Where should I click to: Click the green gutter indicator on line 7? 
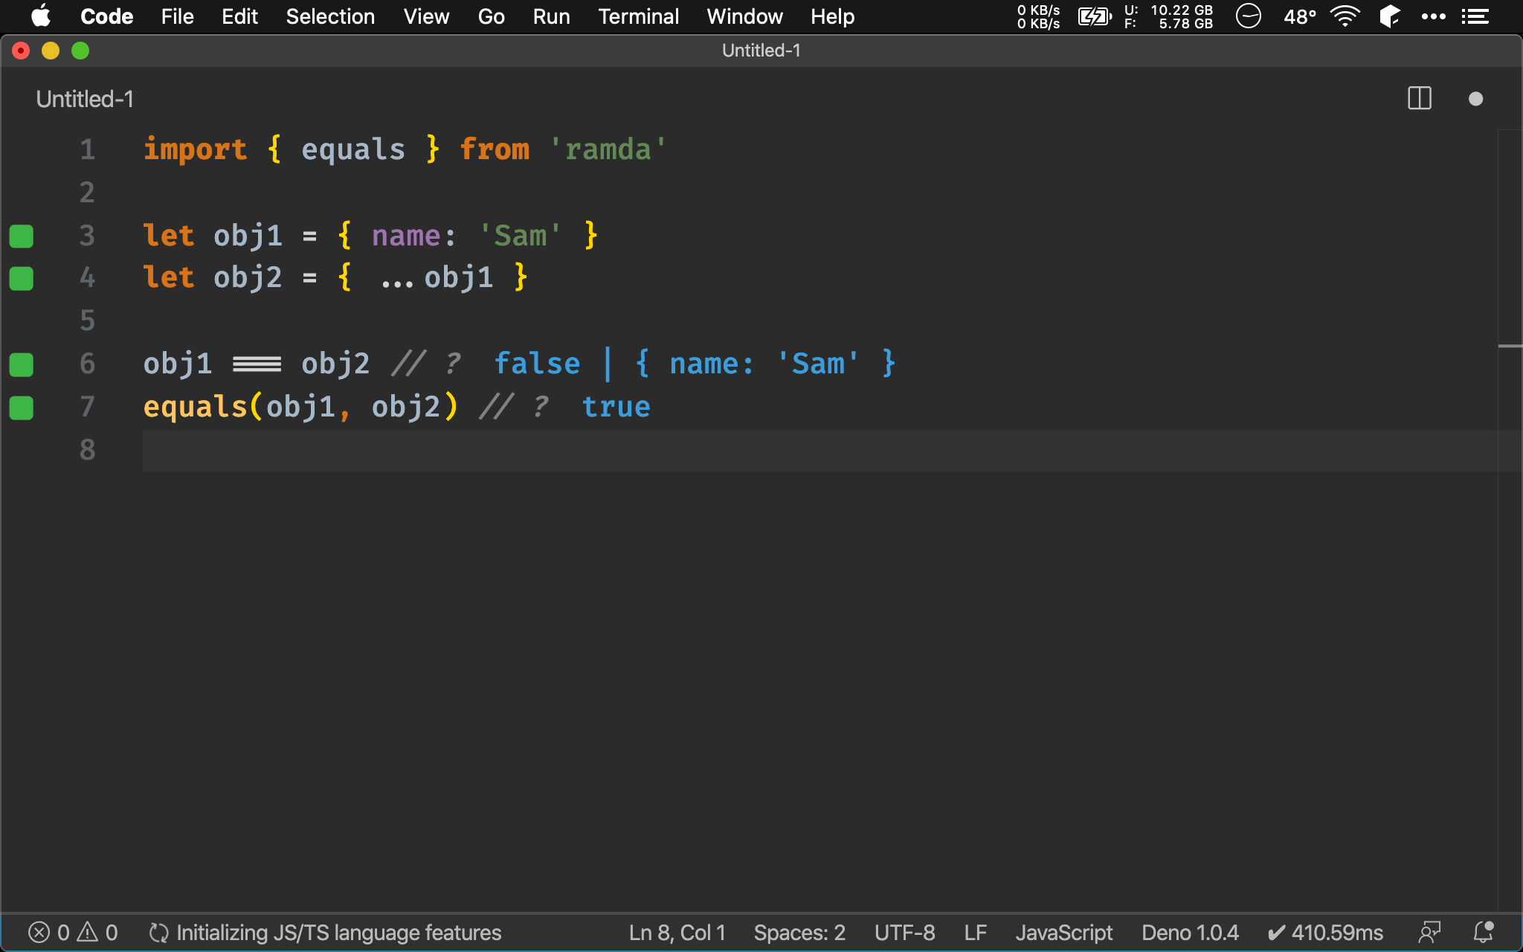click(22, 408)
